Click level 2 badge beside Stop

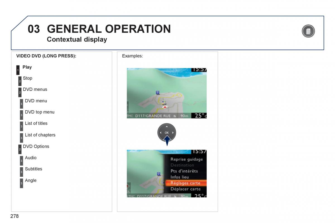coord(20,81)
